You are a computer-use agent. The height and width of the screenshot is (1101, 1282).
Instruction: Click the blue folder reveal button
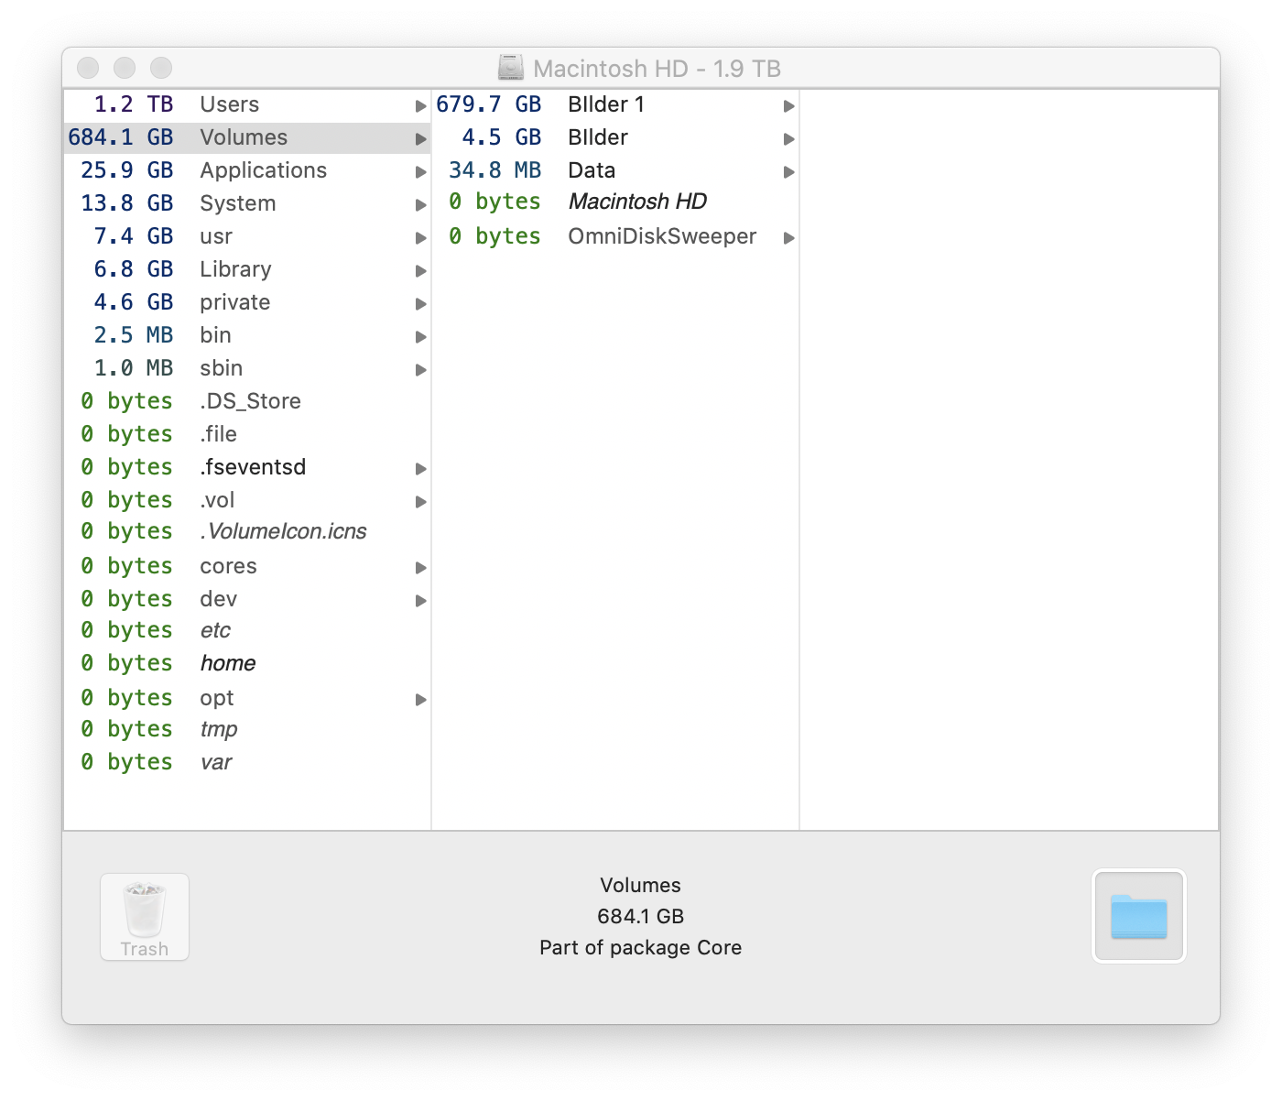click(x=1139, y=916)
